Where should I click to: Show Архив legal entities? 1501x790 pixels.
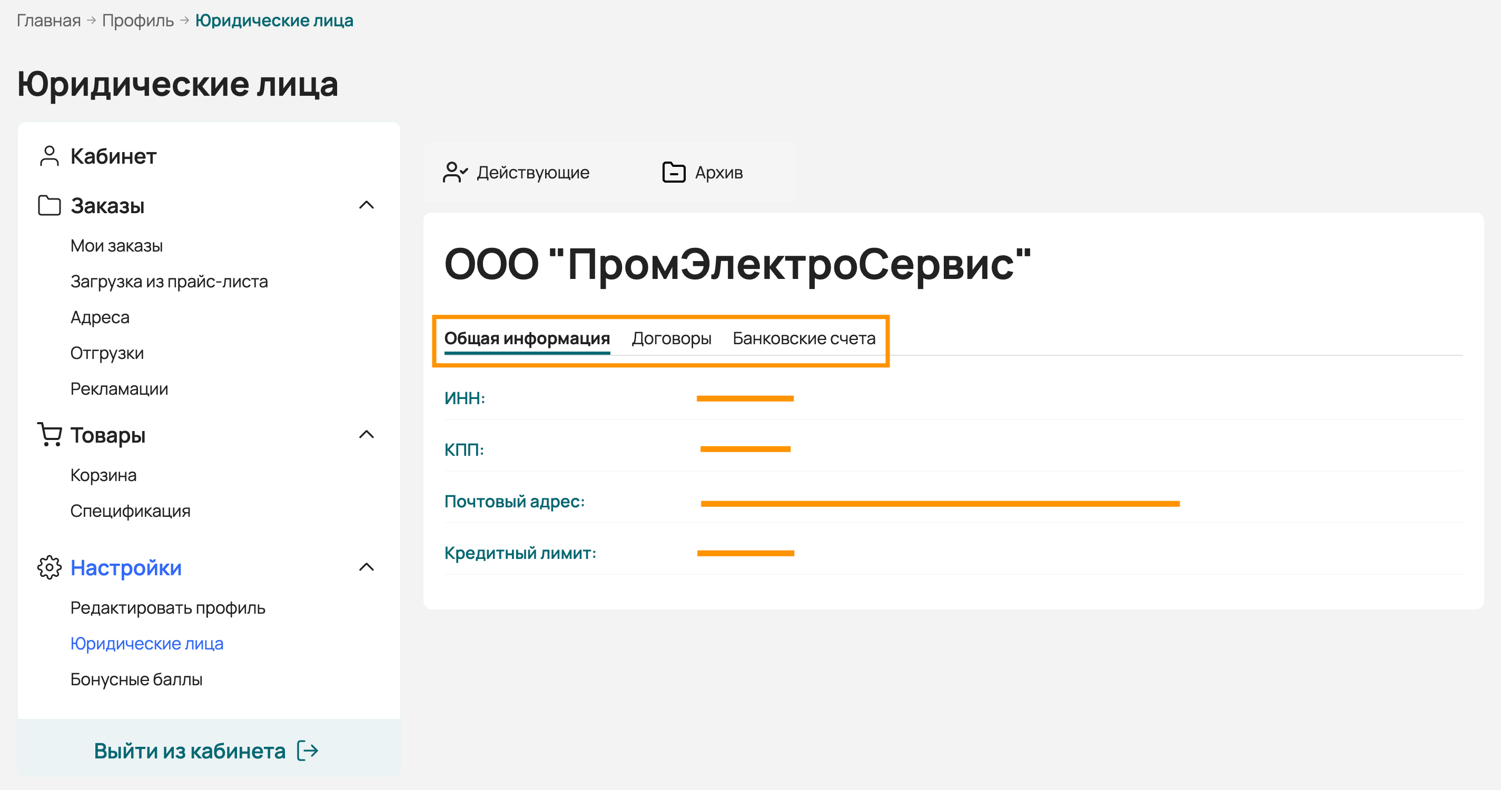click(703, 172)
